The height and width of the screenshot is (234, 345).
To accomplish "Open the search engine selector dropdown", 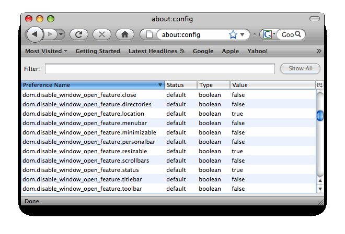I will [269, 34].
